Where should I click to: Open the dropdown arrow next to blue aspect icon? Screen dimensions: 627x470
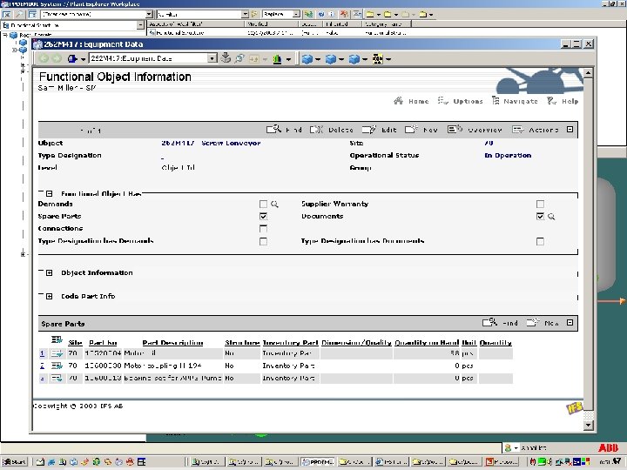84,59
